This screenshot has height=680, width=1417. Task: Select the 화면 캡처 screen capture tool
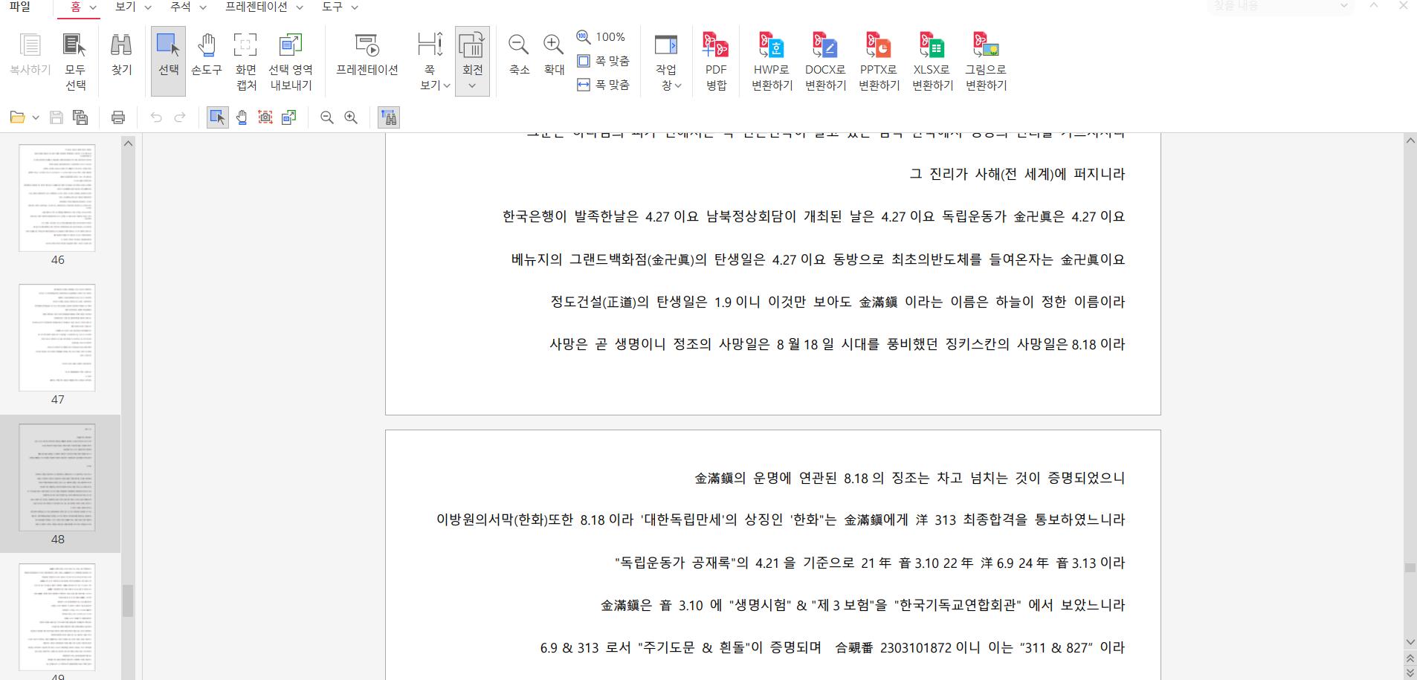245,61
